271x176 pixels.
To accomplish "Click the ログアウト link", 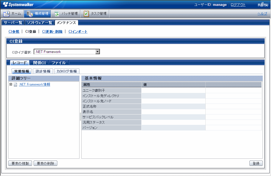I will pyautogui.click(x=238, y=5).
